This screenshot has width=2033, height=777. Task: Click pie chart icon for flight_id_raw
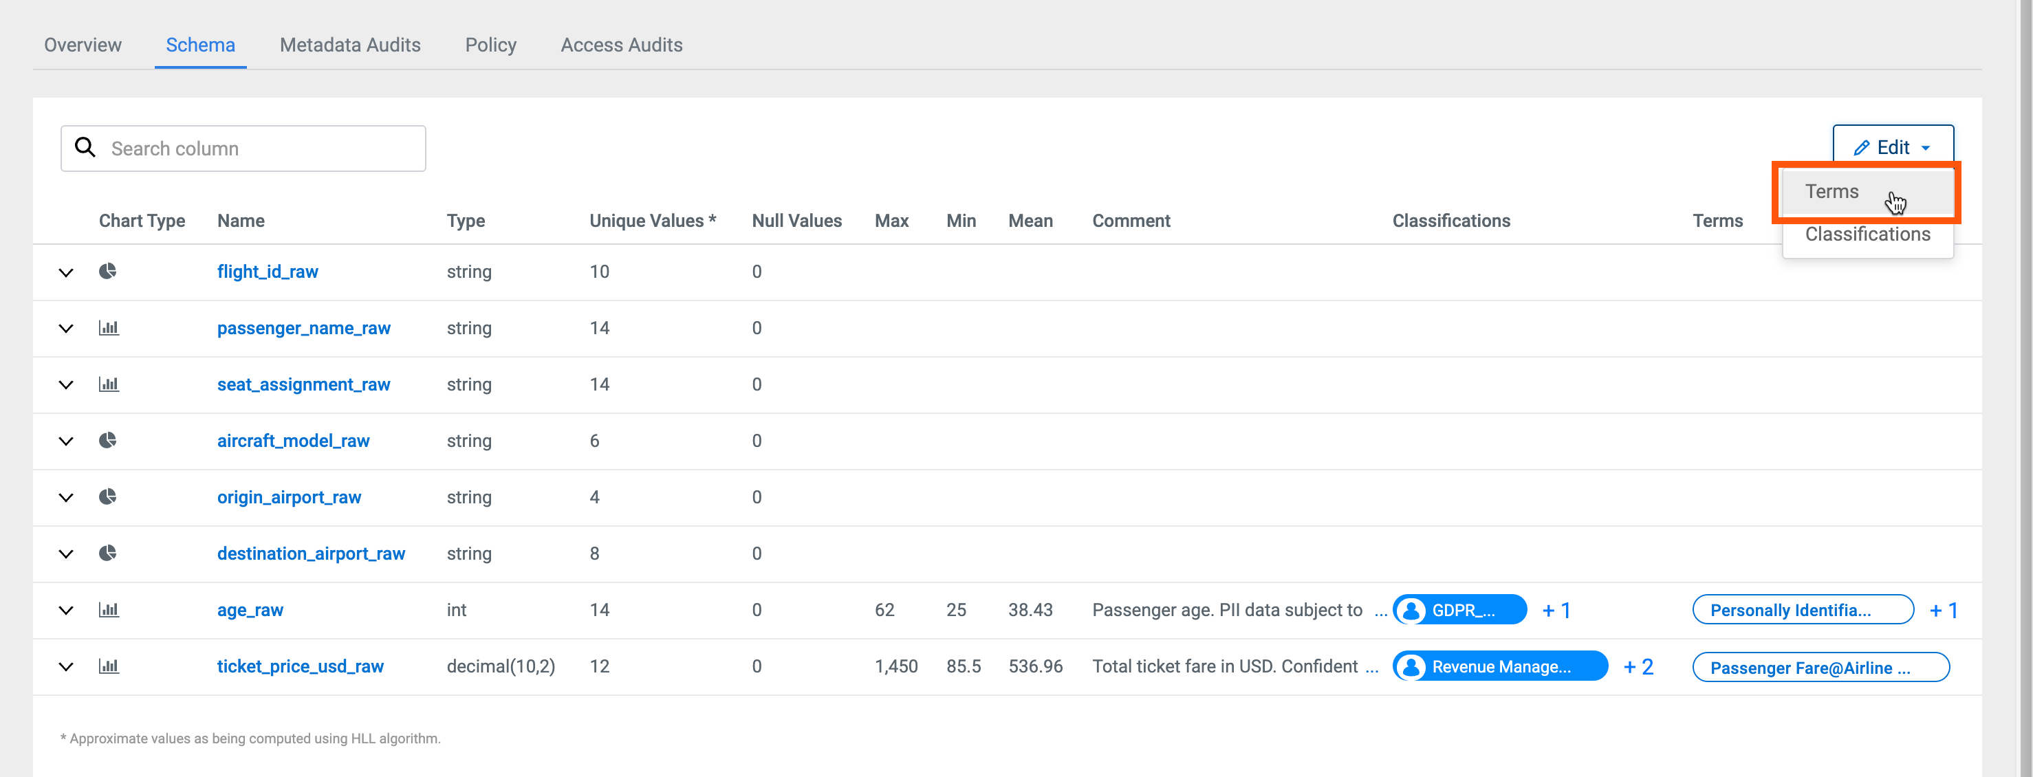coord(108,272)
